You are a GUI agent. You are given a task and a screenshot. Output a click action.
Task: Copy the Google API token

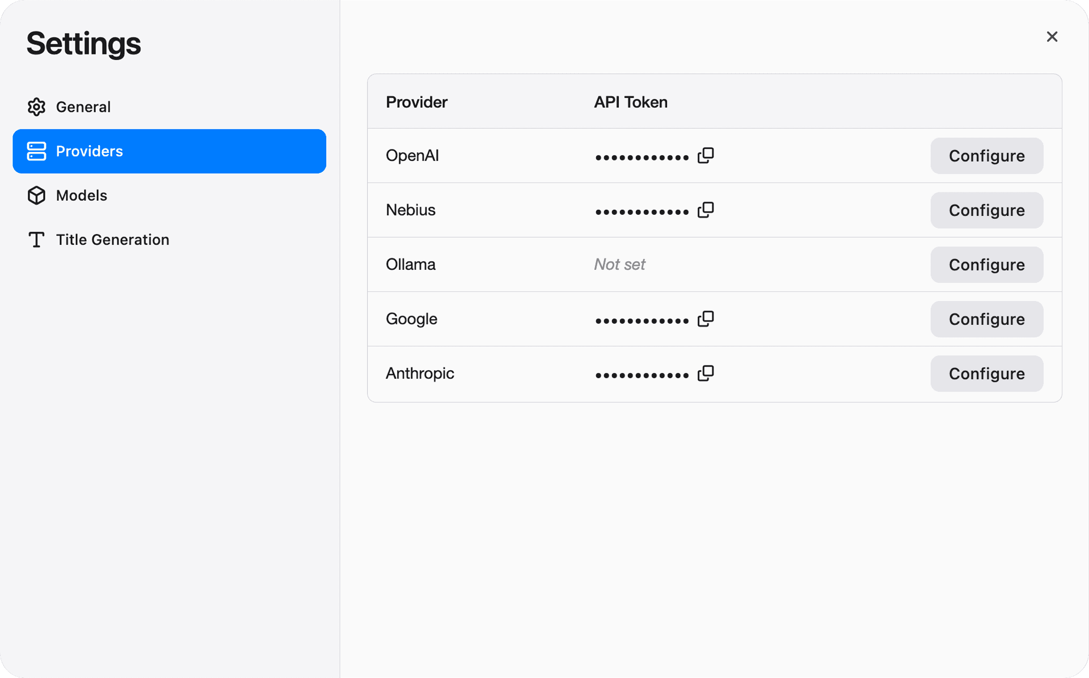706,319
